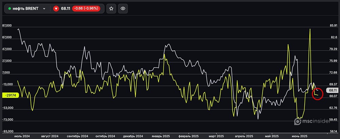340x139 pixels.
Task: Click the msc insider logo watermark
Action: (x=311, y=121)
